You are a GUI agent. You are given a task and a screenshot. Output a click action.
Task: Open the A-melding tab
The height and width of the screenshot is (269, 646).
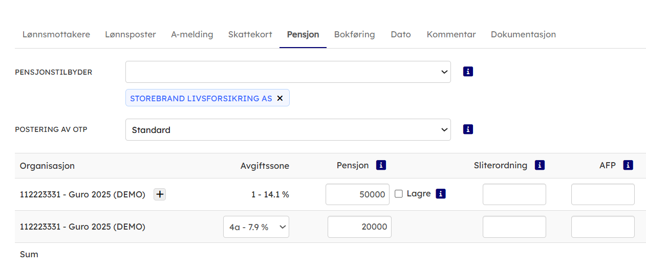point(192,35)
